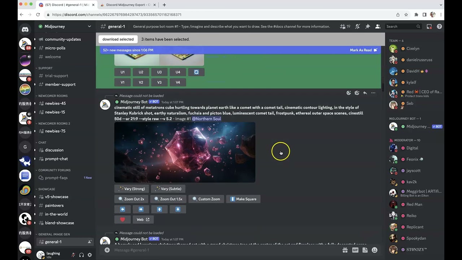Viewport: 462px width, 260px height.
Task: Click Custom Zoom button
Action: pyautogui.click(x=206, y=199)
